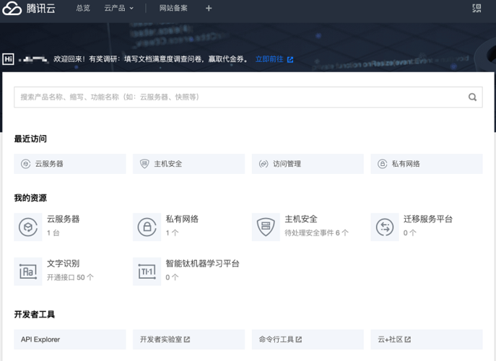Click the 私有网络 lock icon under 我的资源
496x361 pixels.
[147, 227]
